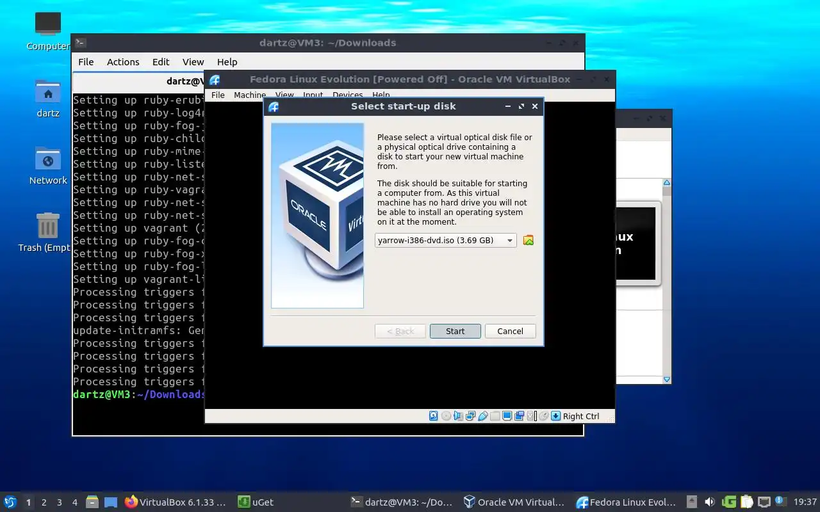Switch to workspace 4 in the taskbar pager
Viewport: 820px width, 512px height.
point(75,502)
